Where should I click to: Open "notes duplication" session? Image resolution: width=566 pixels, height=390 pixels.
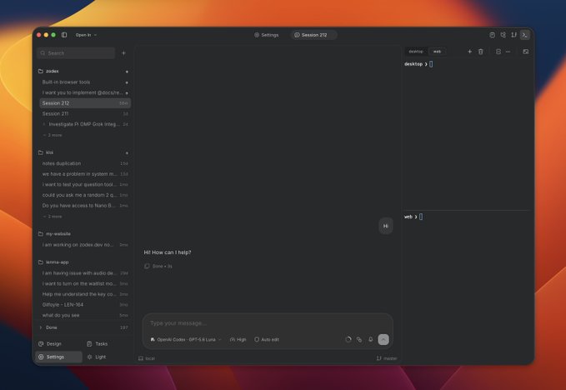point(85,163)
